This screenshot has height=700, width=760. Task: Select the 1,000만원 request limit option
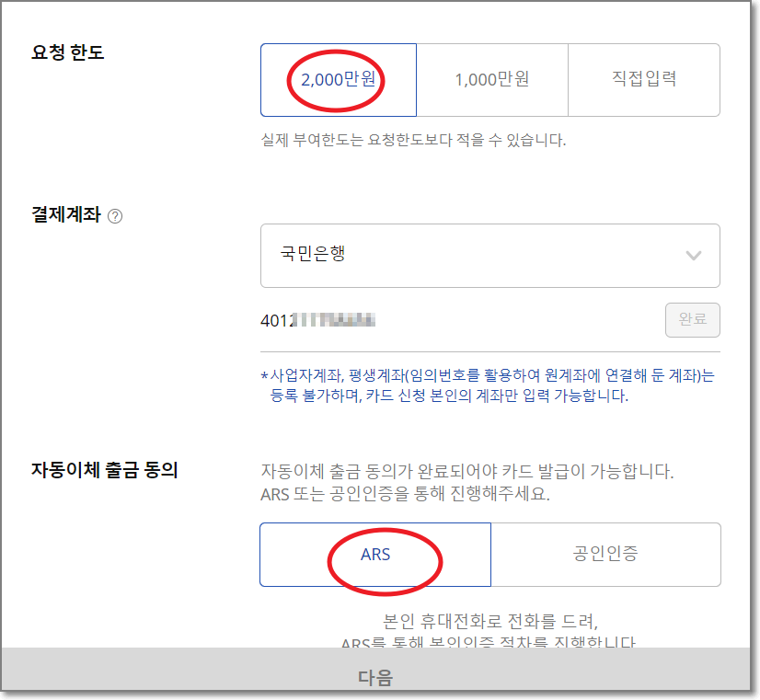click(491, 80)
